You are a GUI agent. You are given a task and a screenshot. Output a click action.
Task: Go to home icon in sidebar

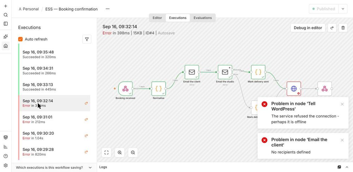pyautogui.click(x=6, y=46)
